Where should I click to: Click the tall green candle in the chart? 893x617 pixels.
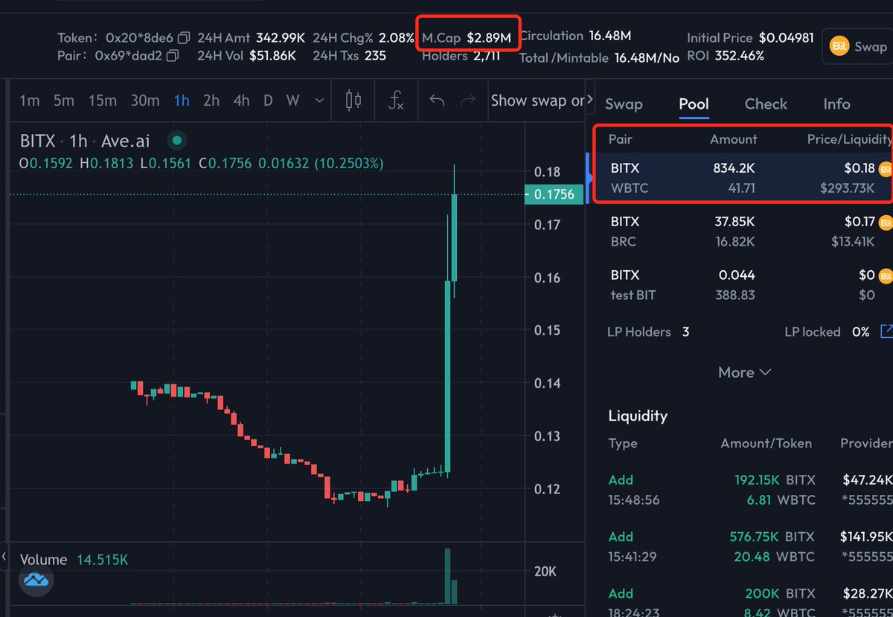click(448, 376)
